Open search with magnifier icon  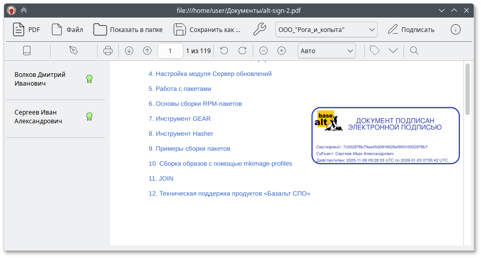(414, 51)
